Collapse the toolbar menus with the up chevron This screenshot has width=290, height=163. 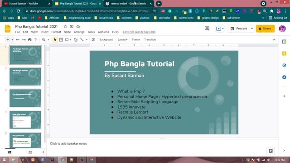pyautogui.click(x=274, y=40)
